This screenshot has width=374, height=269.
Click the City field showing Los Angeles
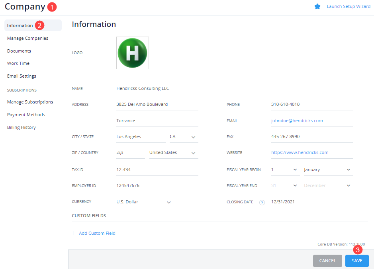[141, 137]
